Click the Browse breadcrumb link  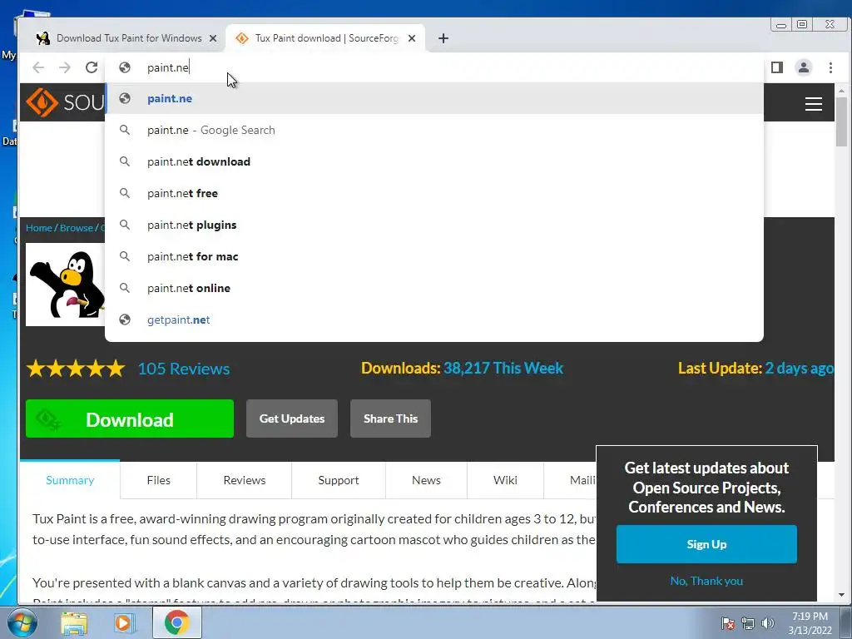pyautogui.click(x=77, y=228)
